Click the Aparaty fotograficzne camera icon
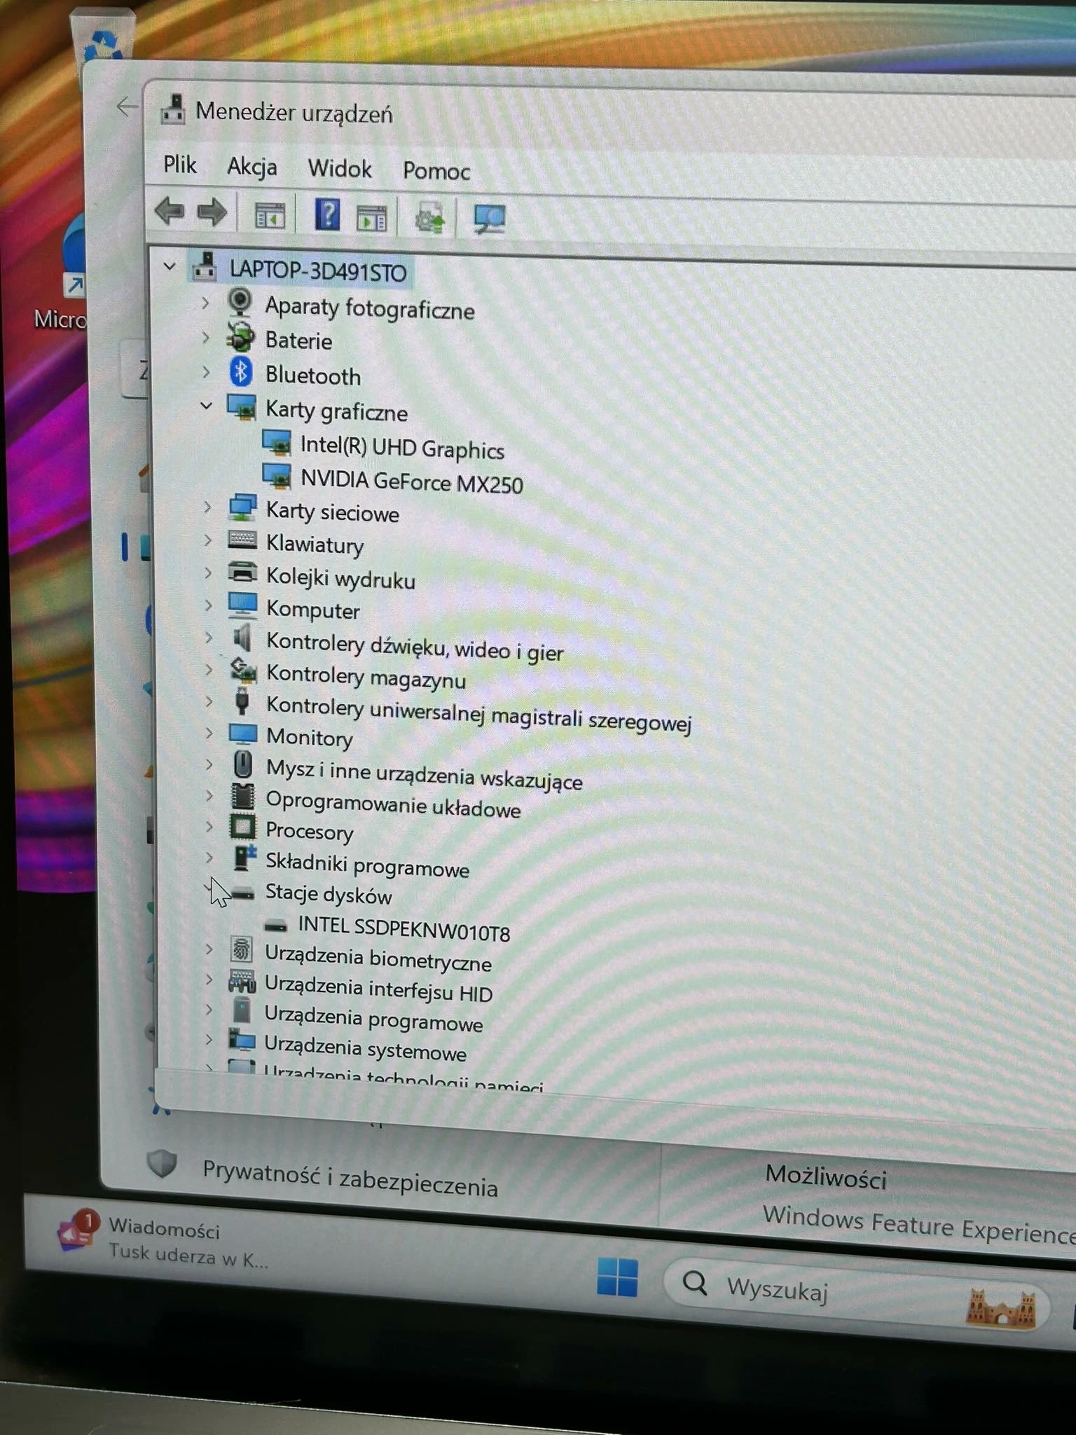Image resolution: width=1076 pixels, height=1435 pixels. click(240, 303)
